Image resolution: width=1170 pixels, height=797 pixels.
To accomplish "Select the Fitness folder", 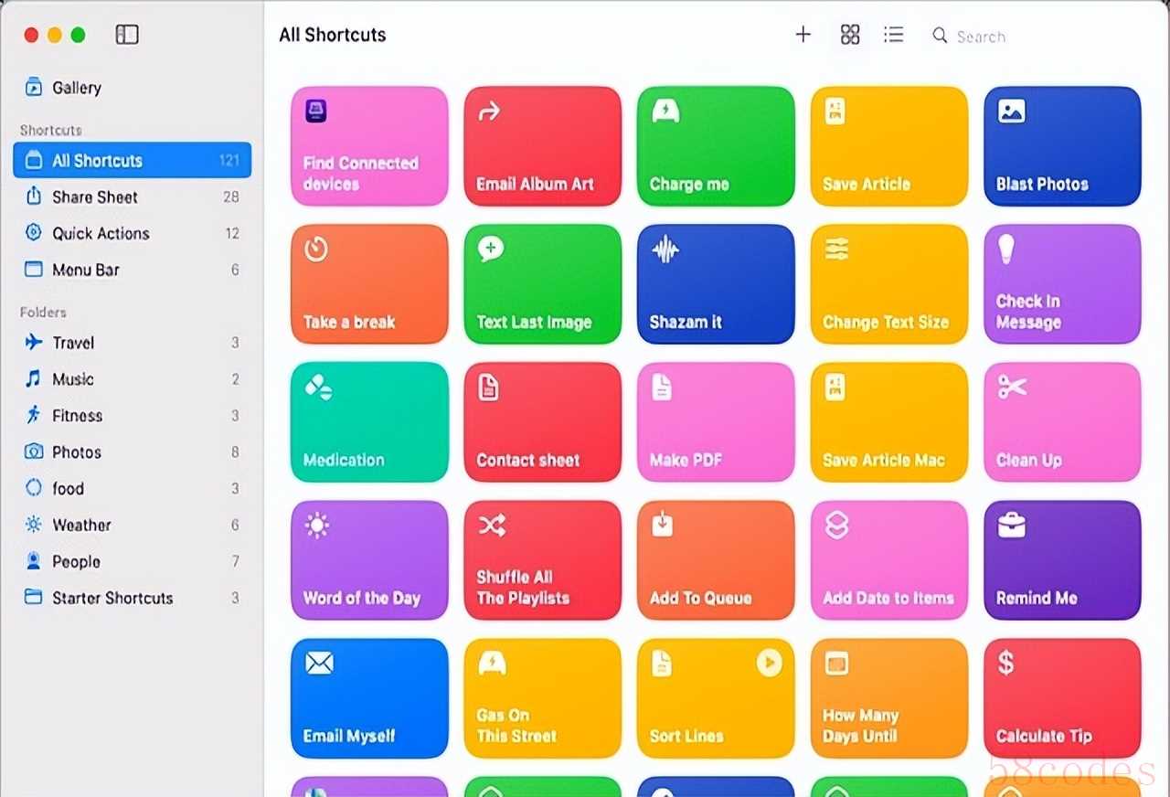I will (x=77, y=416).
